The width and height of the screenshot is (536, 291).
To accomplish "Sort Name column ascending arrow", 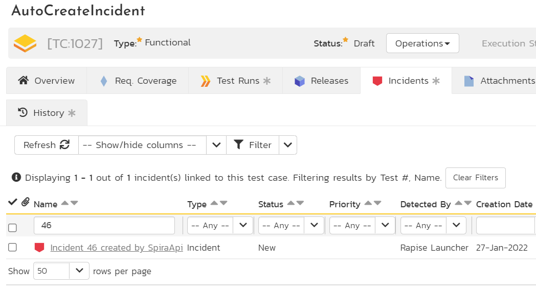I will [64, 203].
